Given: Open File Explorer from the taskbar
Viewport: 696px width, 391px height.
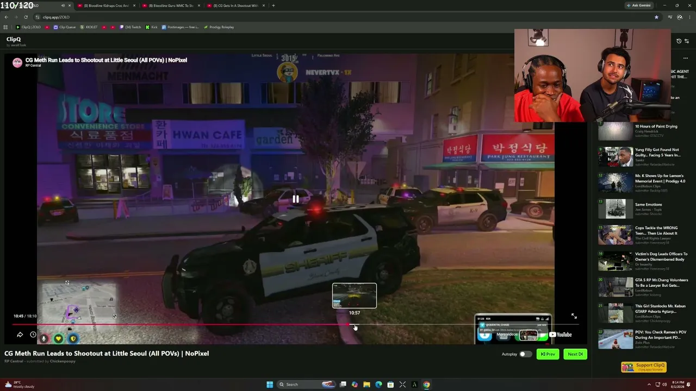Looking at the screenshot, I should point(366,384).
